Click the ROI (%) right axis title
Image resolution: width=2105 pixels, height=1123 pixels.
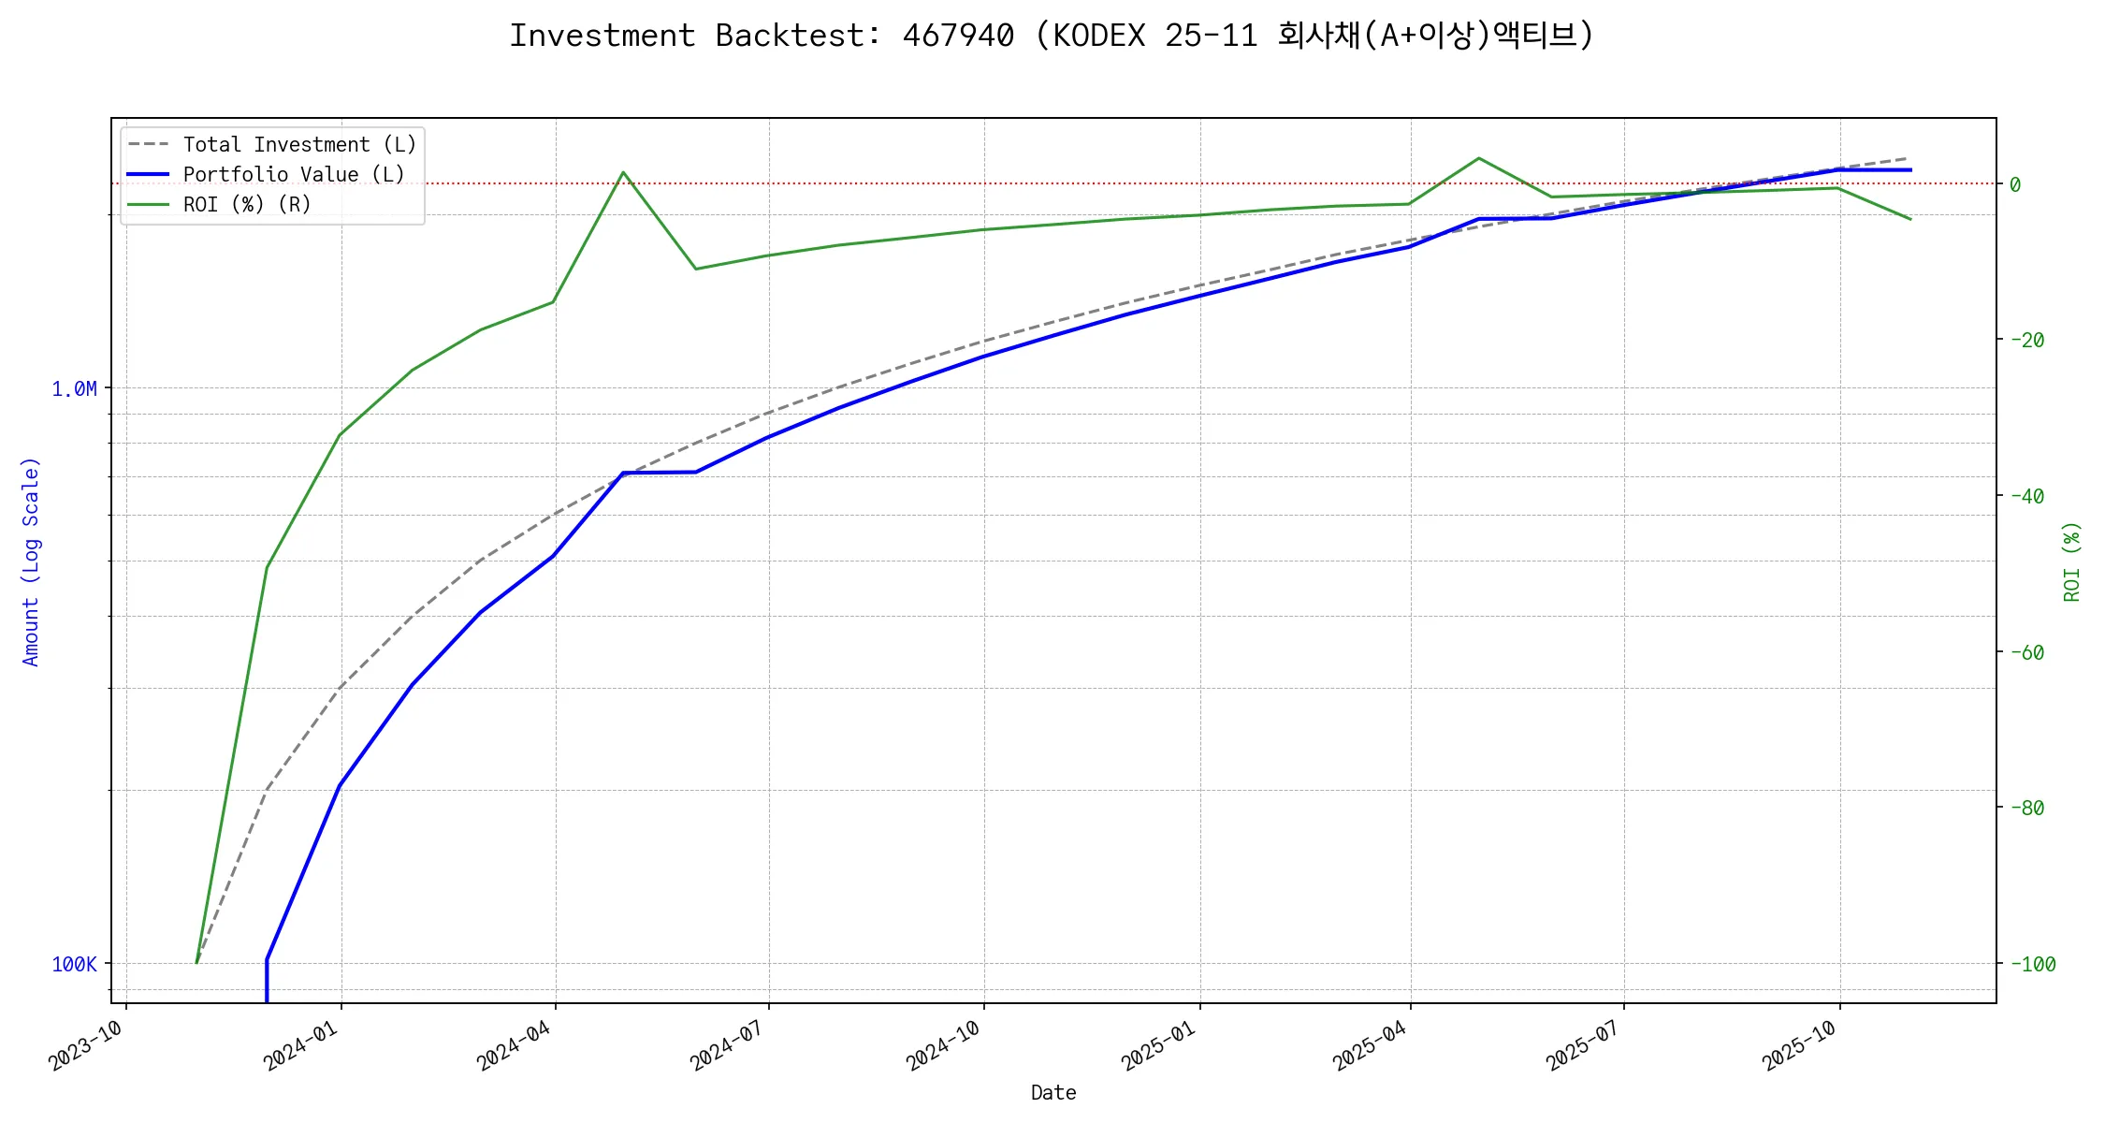click(2072, 561)
